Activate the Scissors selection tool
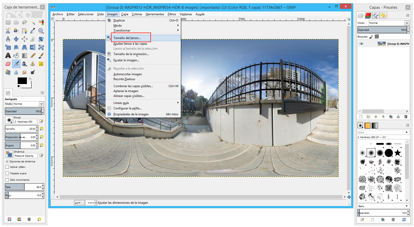414x227 pixels. (x=8, y=31)
